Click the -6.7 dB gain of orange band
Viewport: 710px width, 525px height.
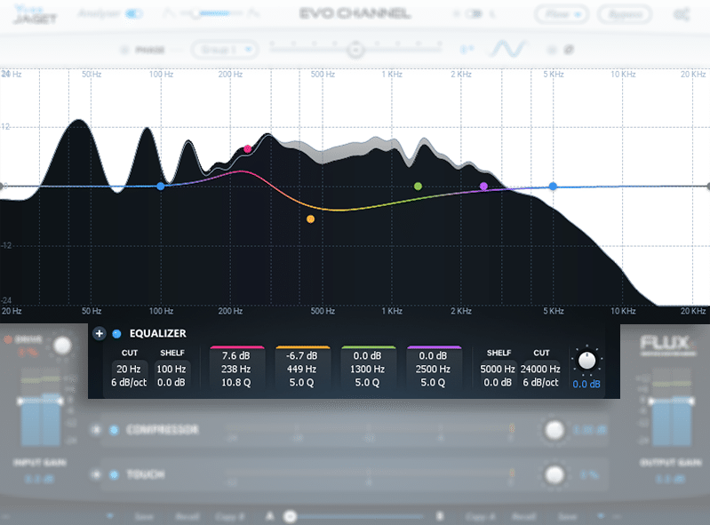(x=301, y=355)
